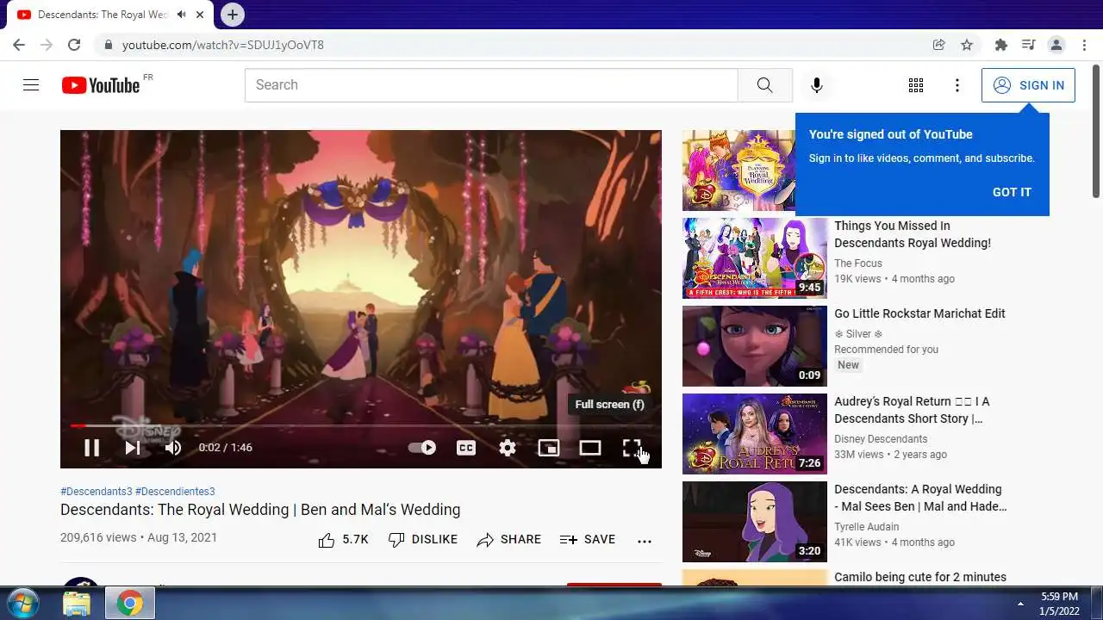Go back in browser history
The image size is (1103, 620).
point(19,45)
